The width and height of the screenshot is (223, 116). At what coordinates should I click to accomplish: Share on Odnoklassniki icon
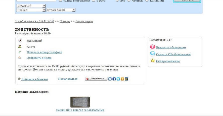click(122, 79)
